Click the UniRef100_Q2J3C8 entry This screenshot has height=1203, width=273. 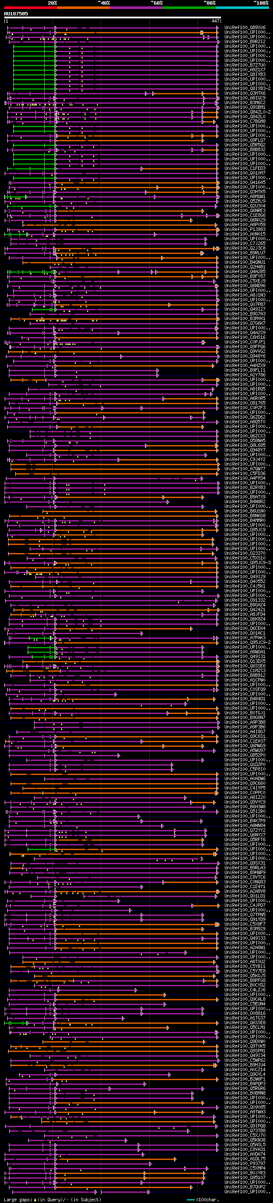(x=244, y=248)
